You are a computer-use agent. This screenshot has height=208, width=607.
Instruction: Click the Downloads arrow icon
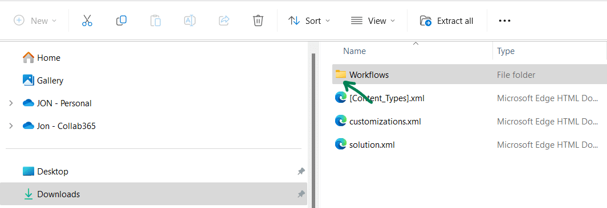tap(28, 194)
